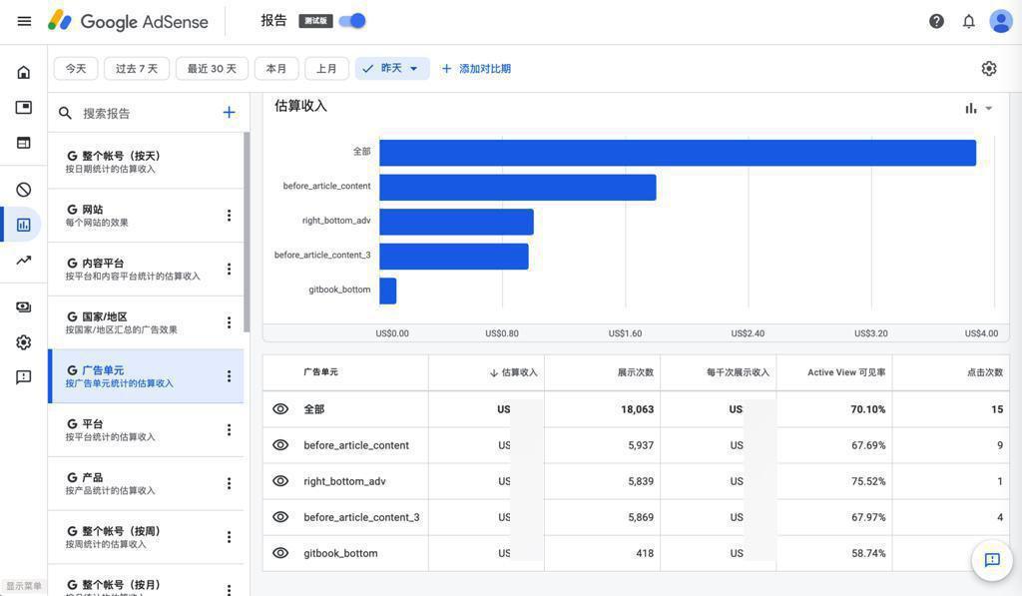Select the 今天 date filter
Screen dimensions: 1022x596
click(x=76, y=69)
